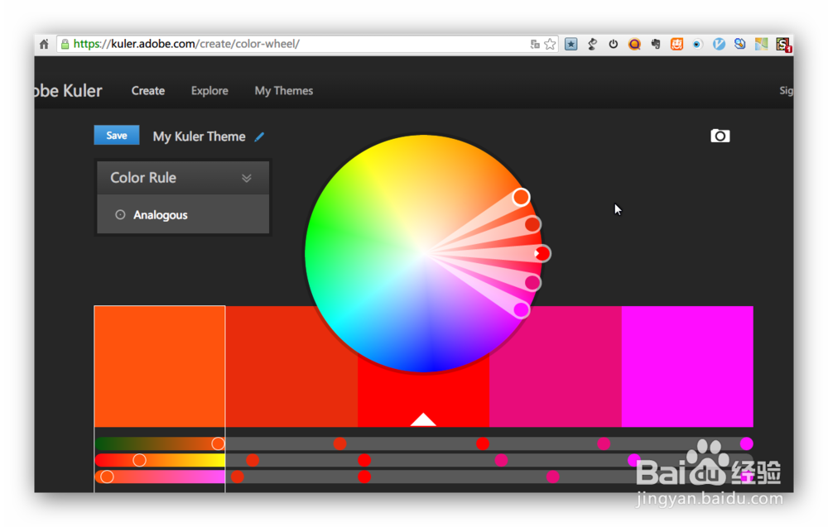The height and width of the screenshot is (527, 828).
Task: Edit theme name with the pencil icon
Action: (259, 137)
